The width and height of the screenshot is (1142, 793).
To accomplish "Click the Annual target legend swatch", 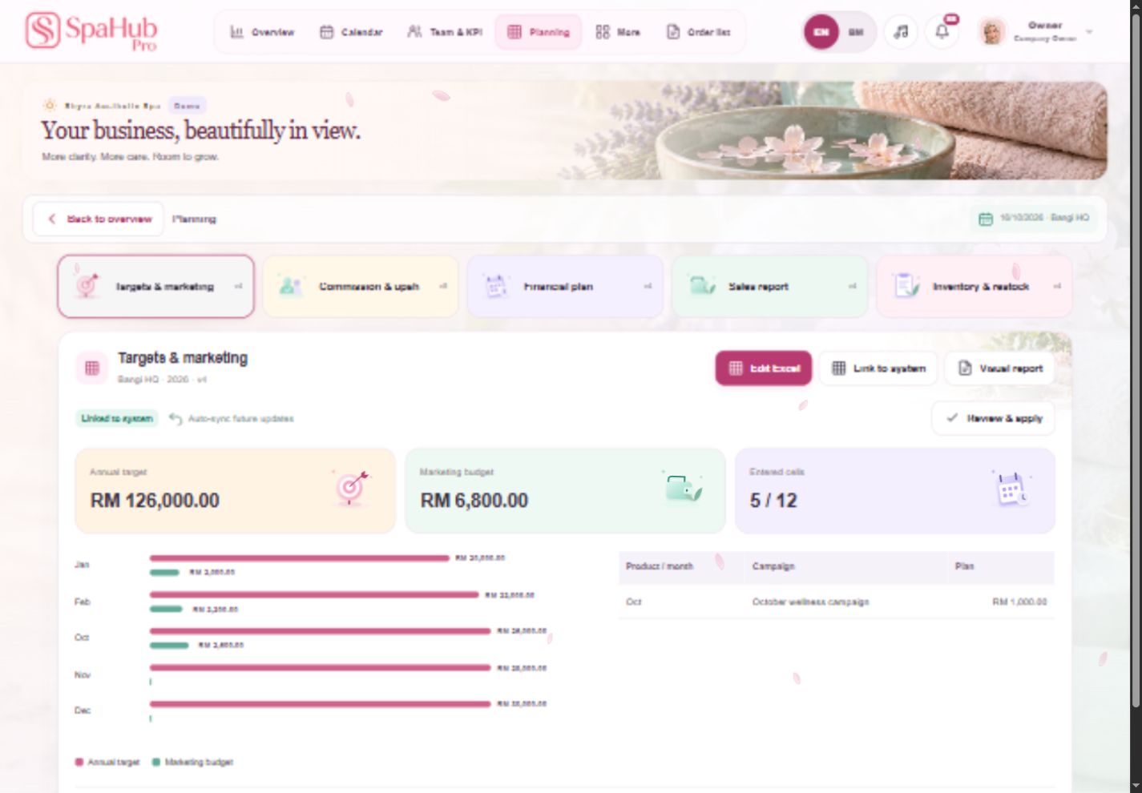I will (79, 762).
